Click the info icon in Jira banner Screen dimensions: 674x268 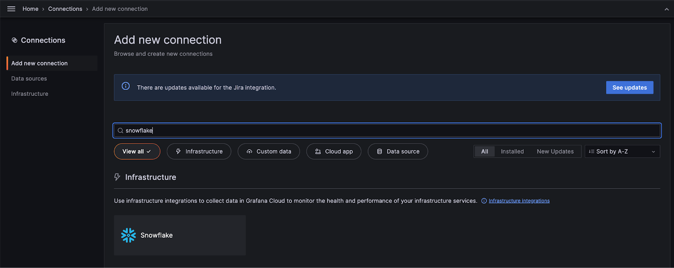pos(126,86)
